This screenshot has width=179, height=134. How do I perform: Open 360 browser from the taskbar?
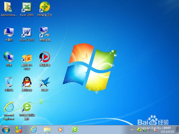click(x=75, y=130)
